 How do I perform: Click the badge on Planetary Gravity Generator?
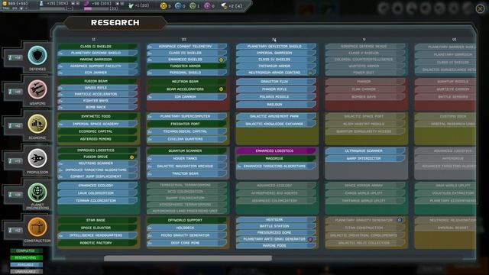click(400, 220)
